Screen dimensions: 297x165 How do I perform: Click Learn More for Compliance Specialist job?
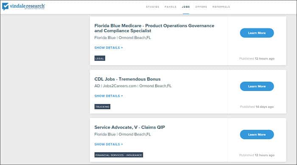(257, 33)
